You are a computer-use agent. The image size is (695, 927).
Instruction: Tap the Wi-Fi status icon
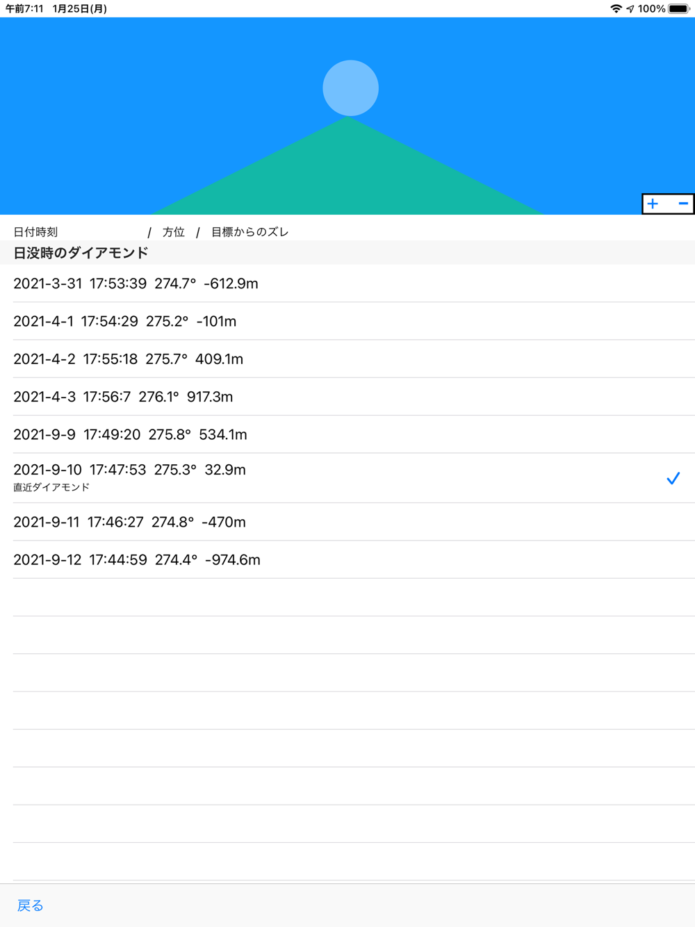pos(616,9)
